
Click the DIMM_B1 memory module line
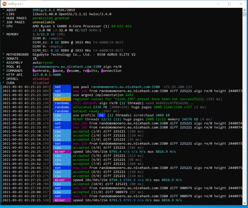[x=78, y=50]
